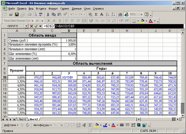This screenshot has height=134, width=186.
Task: Open the Формат menu
Action: (x=53, y=9)
